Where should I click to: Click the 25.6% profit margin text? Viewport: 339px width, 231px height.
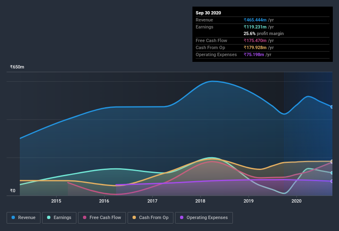click(x=263, y=33)
